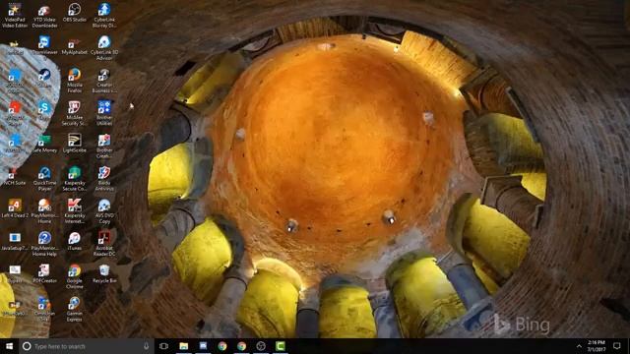Select AVS DVD Copy desktop icon
This screenshot has height=354, width=630.
coord(104,211)
